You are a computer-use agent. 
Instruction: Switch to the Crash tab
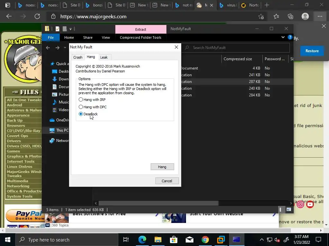78,57
